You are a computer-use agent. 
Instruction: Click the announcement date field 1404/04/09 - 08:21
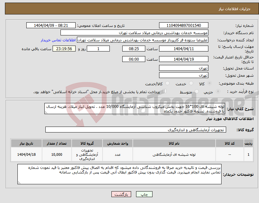pyautogui.click(x=51, y=25)
